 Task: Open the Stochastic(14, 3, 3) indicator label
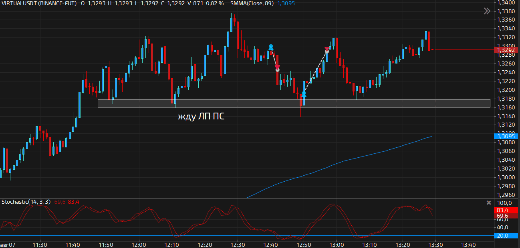point(26,202)
